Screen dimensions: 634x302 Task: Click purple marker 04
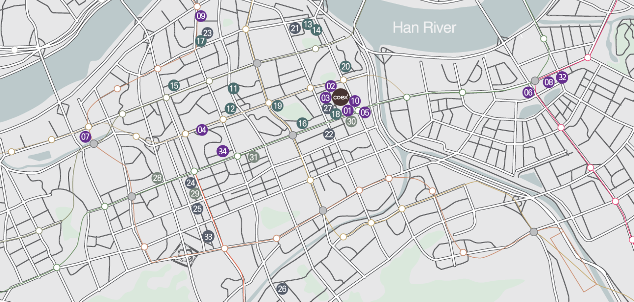pyautogui.click(x=202, y=130)
